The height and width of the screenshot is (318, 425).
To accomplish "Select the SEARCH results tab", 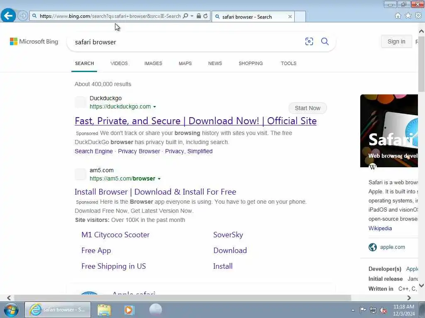I will point(84,63).
